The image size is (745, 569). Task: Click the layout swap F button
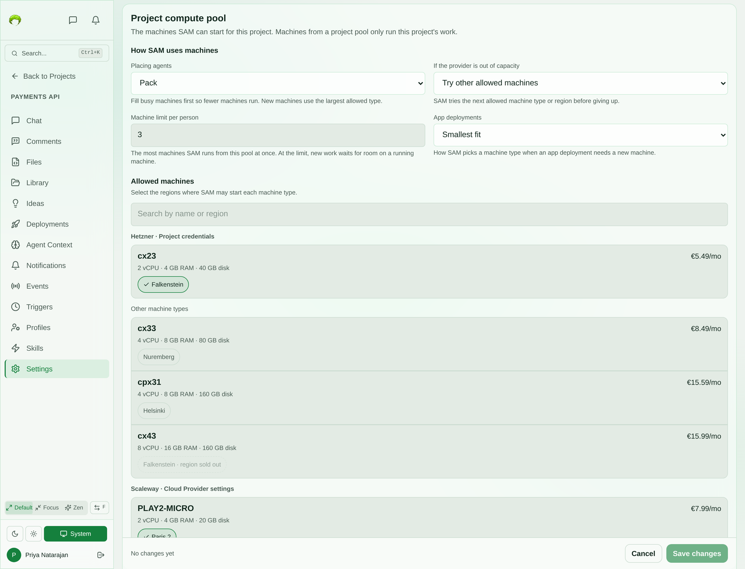tap(100, 507)
